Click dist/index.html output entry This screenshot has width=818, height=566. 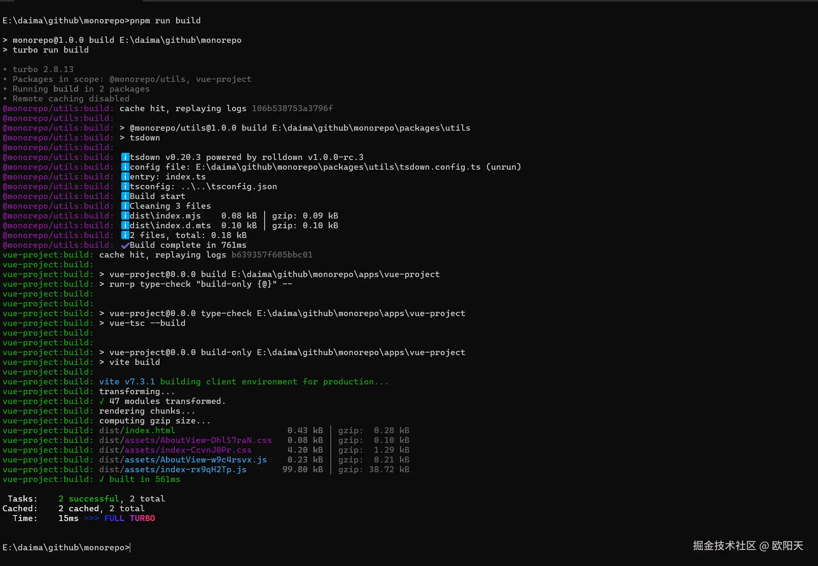coord(137,431)
